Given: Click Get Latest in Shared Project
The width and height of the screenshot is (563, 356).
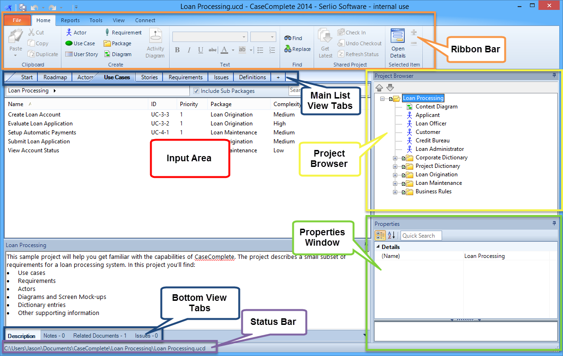Looking at the screenshot, I should [x=325, y=43].
